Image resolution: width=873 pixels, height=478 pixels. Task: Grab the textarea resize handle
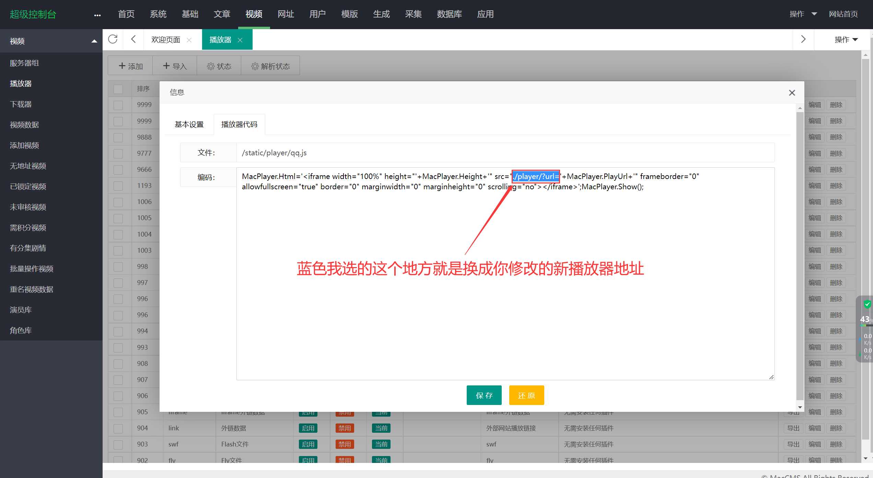(771, 377)
